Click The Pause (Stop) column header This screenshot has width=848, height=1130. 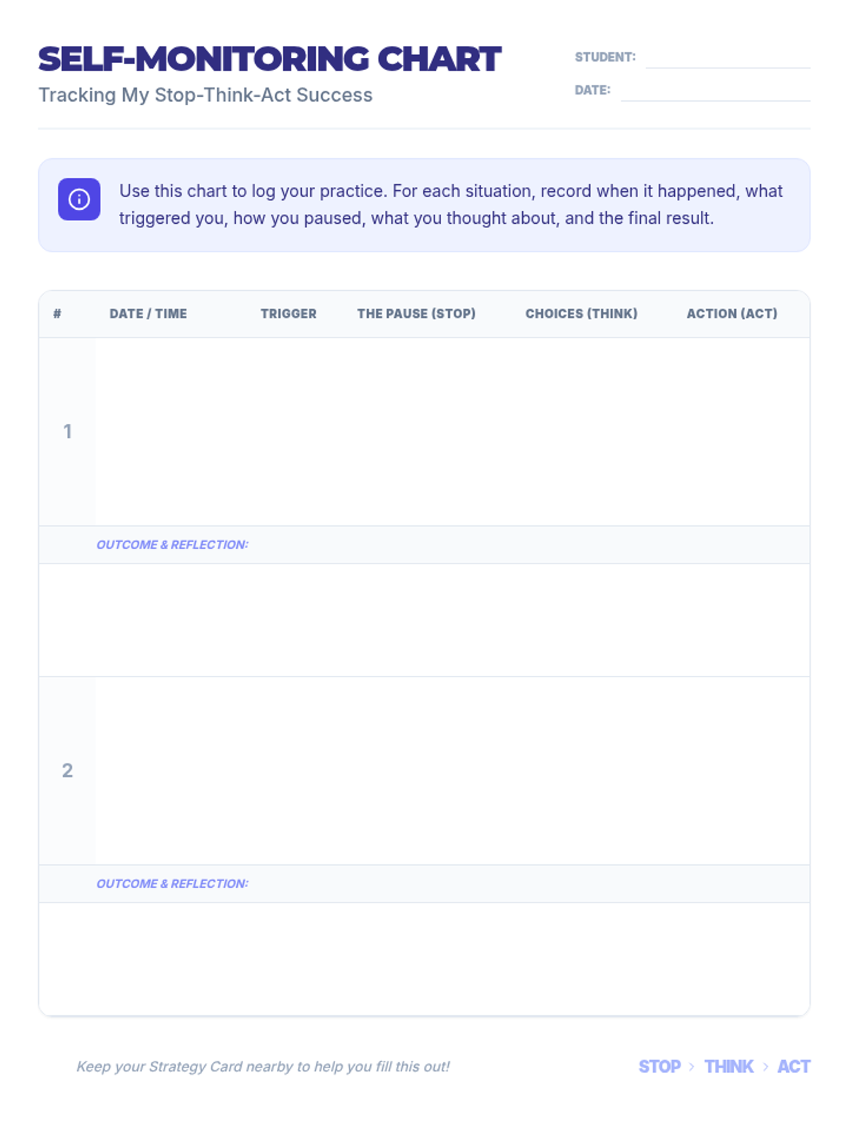(416, 314)
